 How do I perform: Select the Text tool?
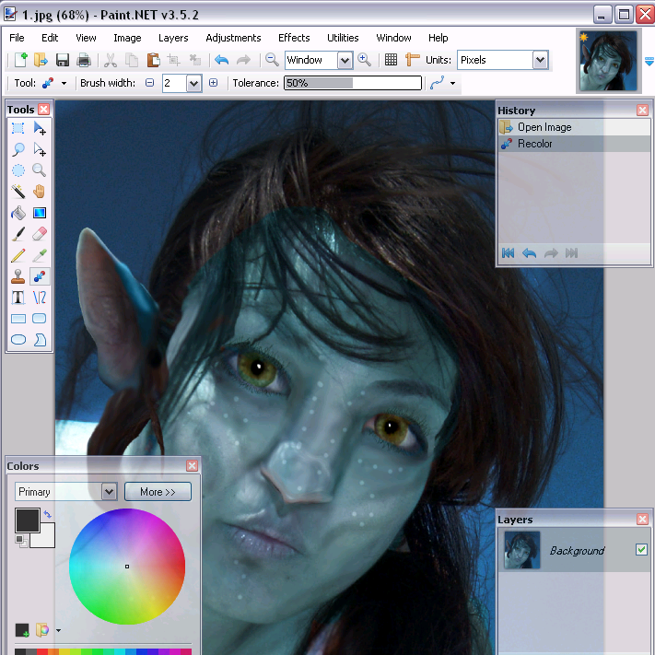click(x=18, y=298)
